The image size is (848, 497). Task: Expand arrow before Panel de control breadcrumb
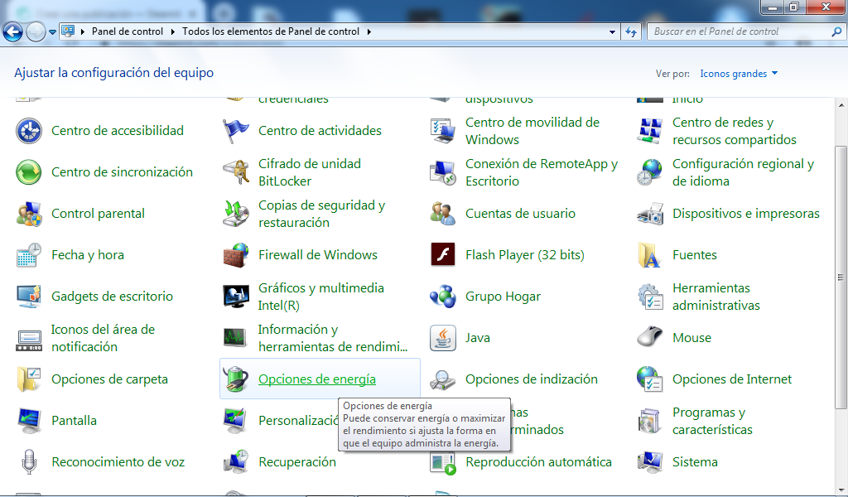pyautogui.click(x=83, y=32)
